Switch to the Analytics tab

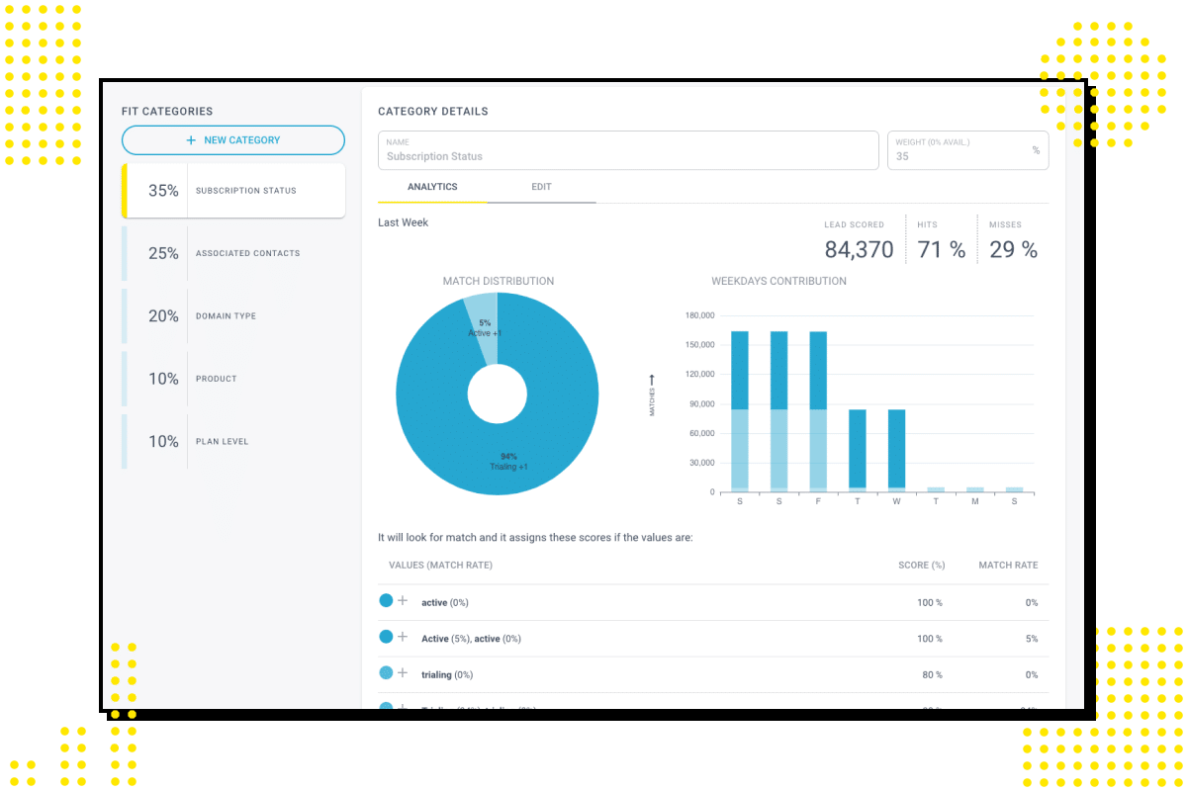(432, 187)
